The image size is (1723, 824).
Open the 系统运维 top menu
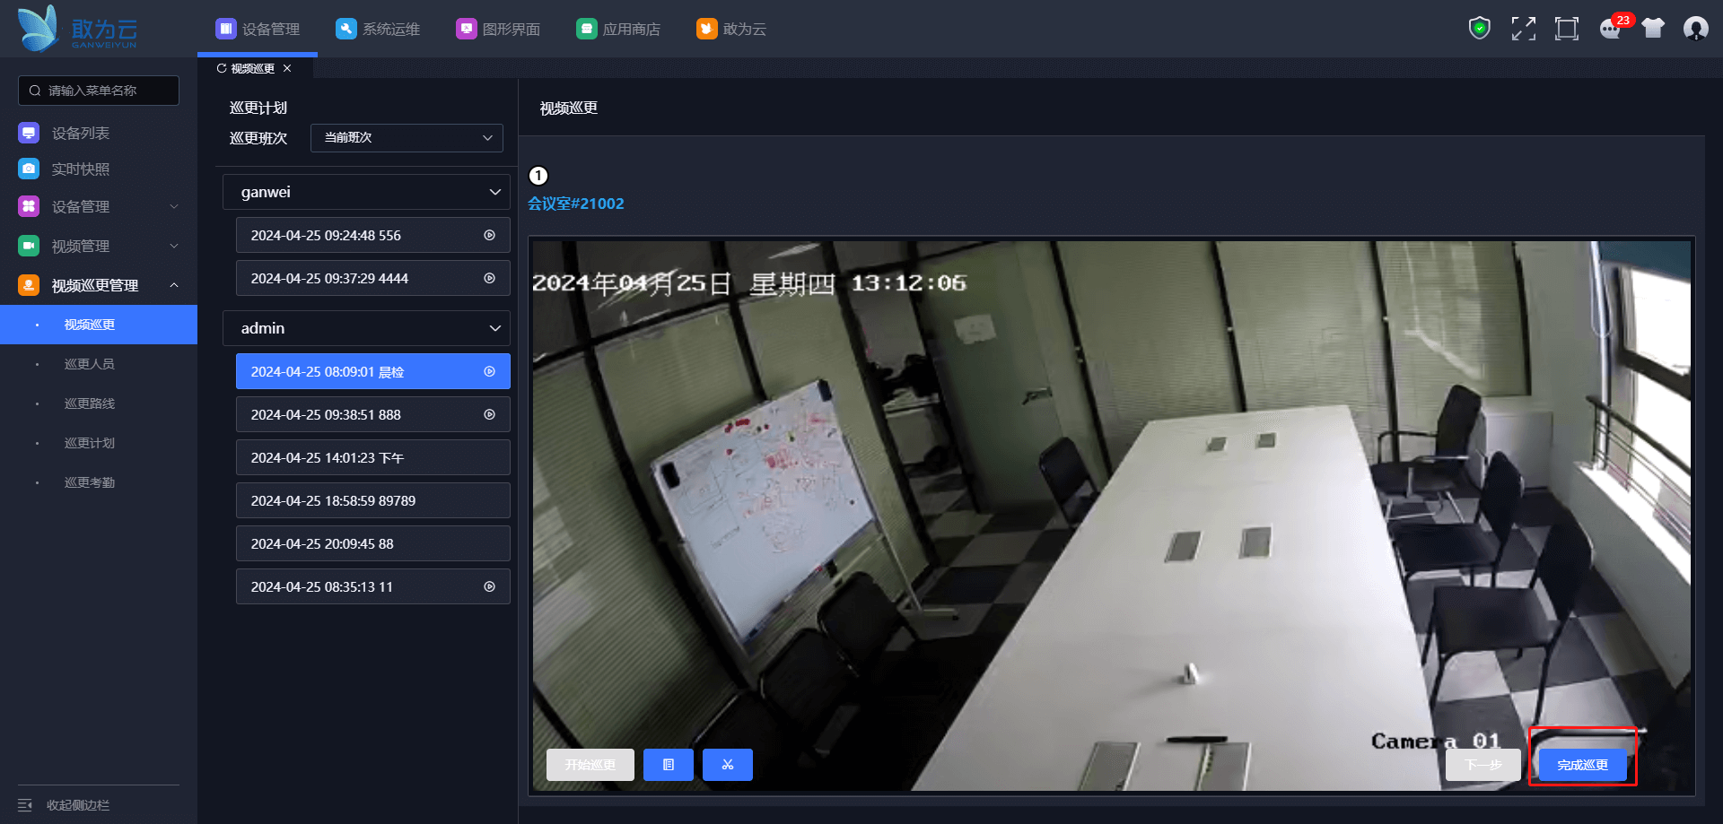pos(378,29)
